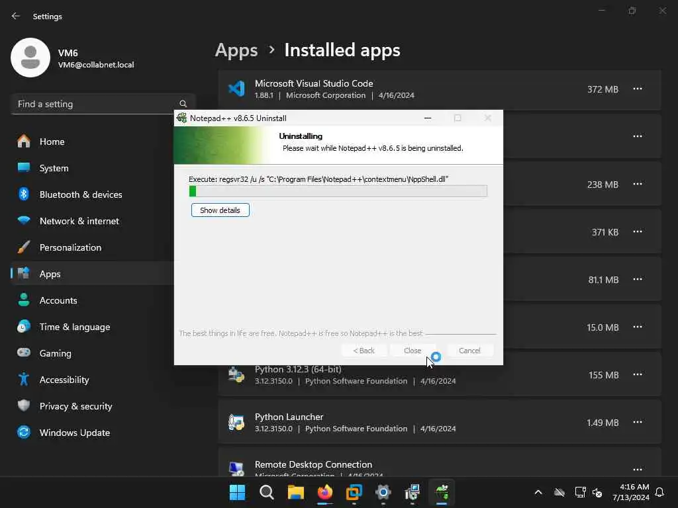This screenshot has width=678, height=508.
Task: Focus the Find a setting search box
Action: [103, 104]
